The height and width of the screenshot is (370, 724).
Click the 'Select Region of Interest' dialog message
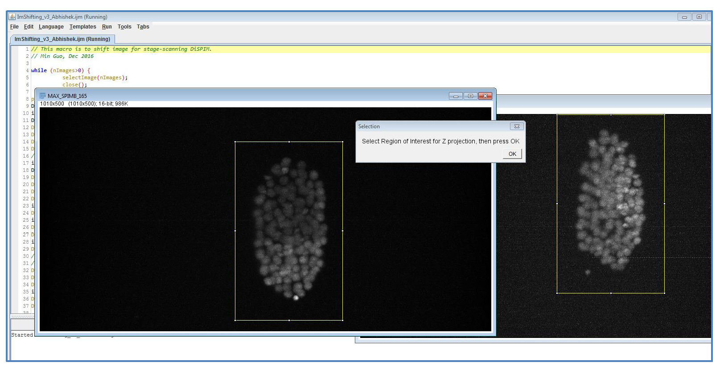coord(440,141)
